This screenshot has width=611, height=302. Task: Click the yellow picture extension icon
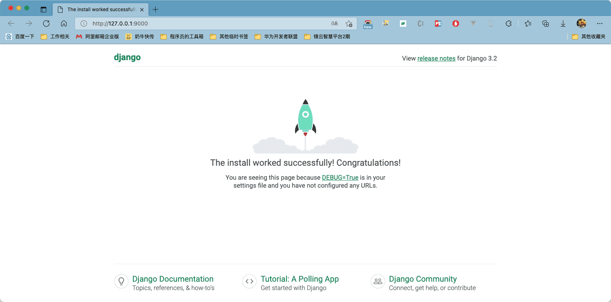click(x=386, y=24)
